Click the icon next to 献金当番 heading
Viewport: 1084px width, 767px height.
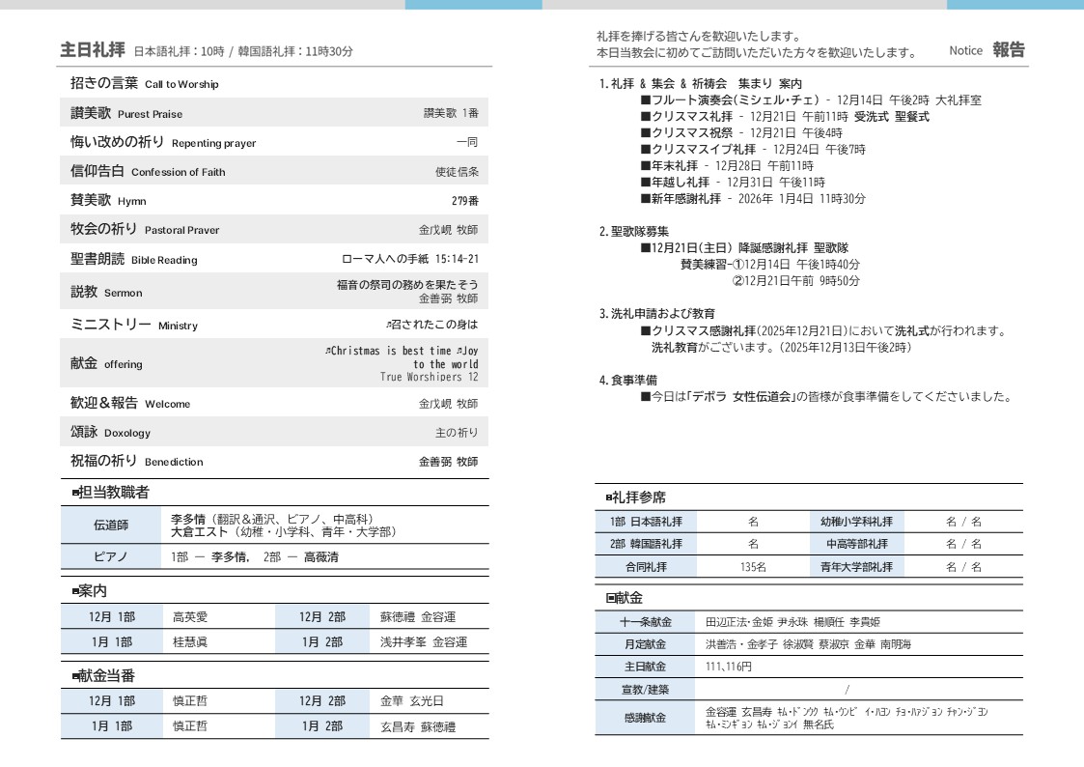click(x=75, y=676)
